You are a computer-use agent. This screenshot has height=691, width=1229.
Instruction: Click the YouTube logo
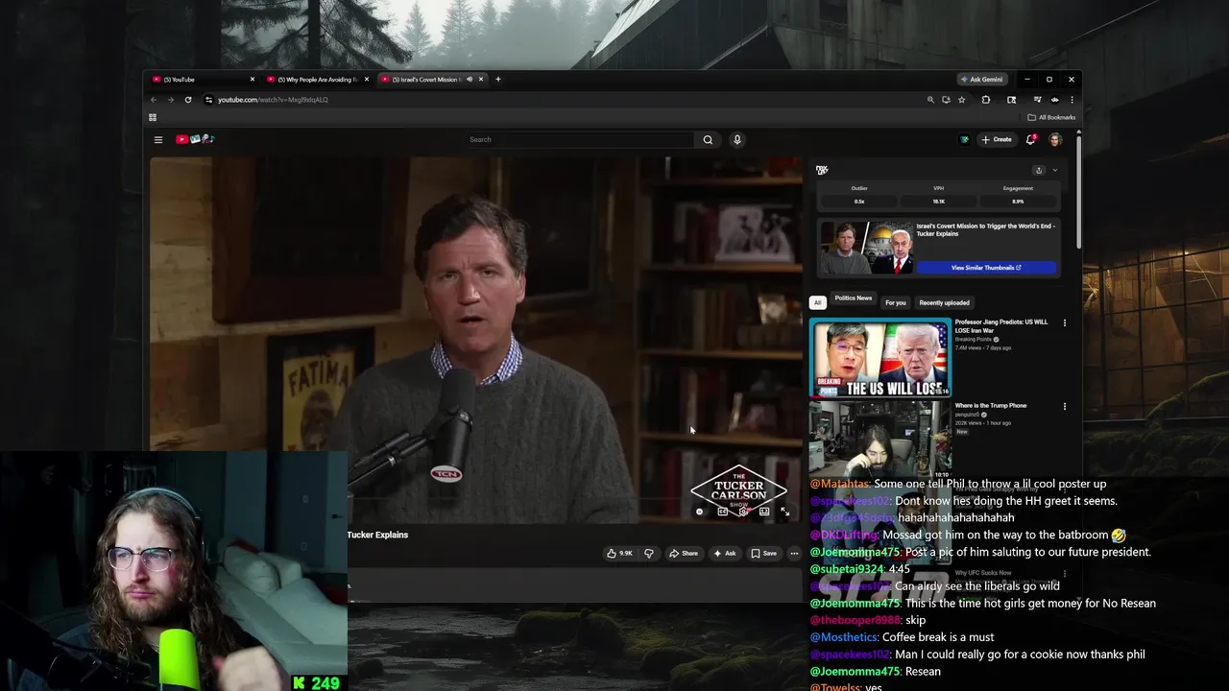coord(194,139)
